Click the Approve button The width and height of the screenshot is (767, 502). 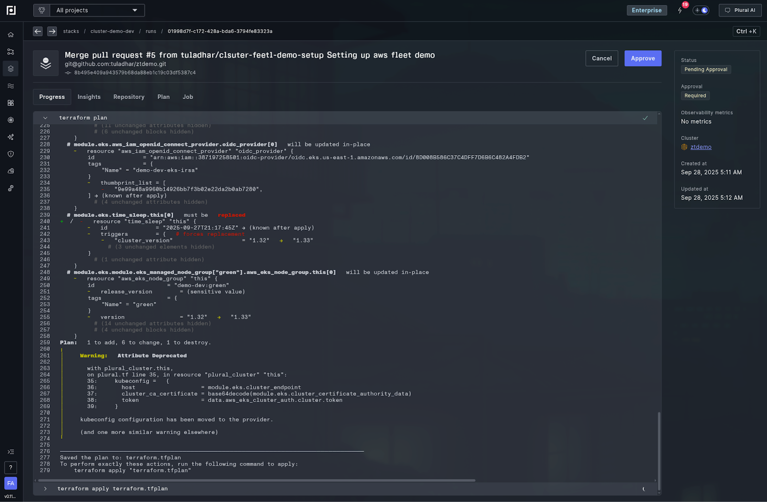pos(642,58)
